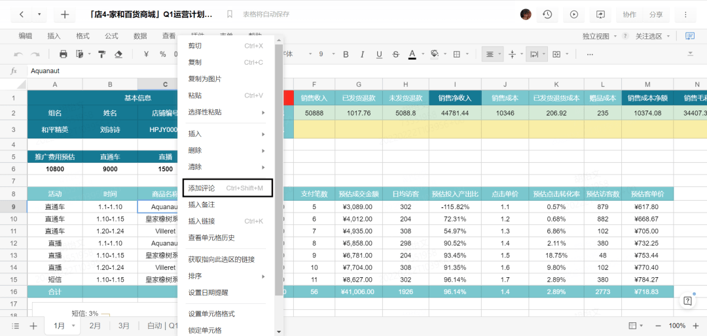Expand the font size 9 dropdown
Image resolution: width=707 pixels, height=336 pixels.
[327, 54]
